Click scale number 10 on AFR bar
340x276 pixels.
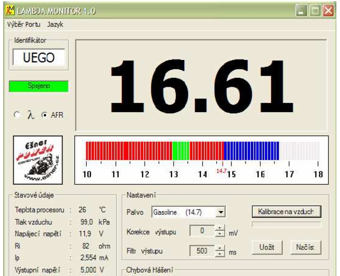click(87, 174)
